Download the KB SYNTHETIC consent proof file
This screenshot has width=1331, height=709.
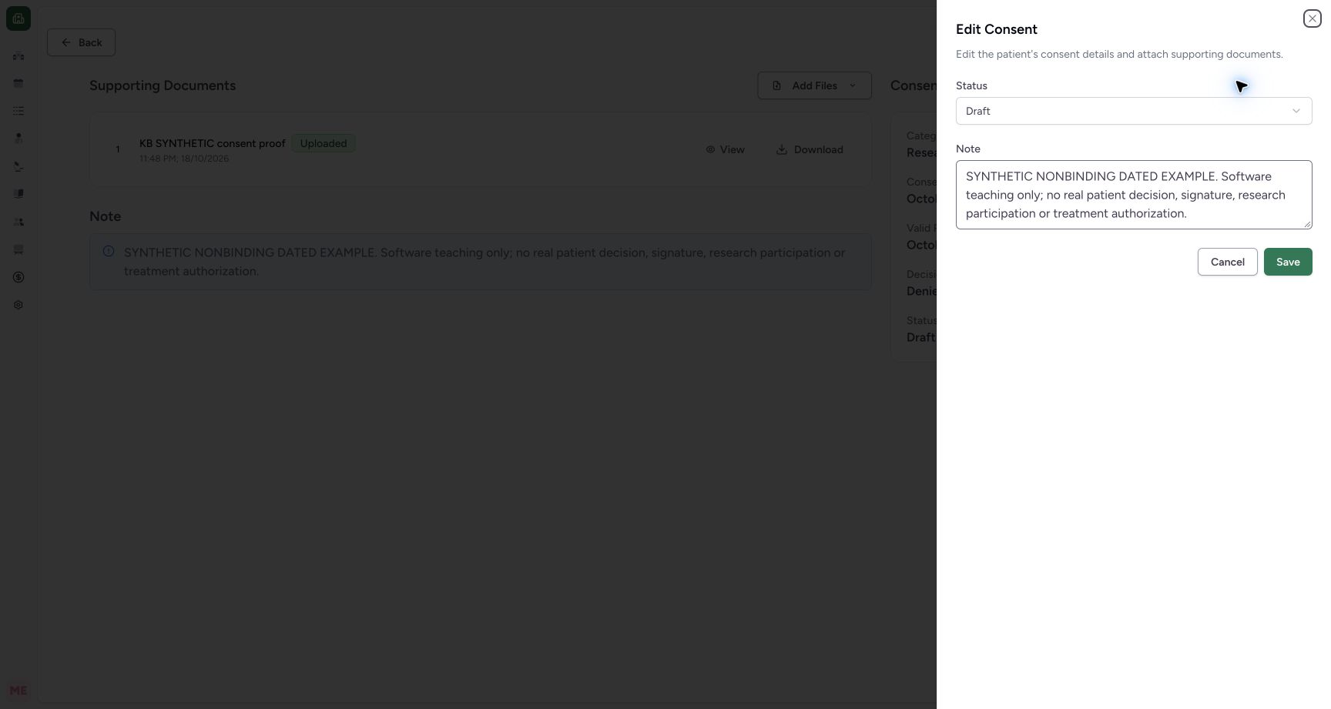[x=810, y=149]
